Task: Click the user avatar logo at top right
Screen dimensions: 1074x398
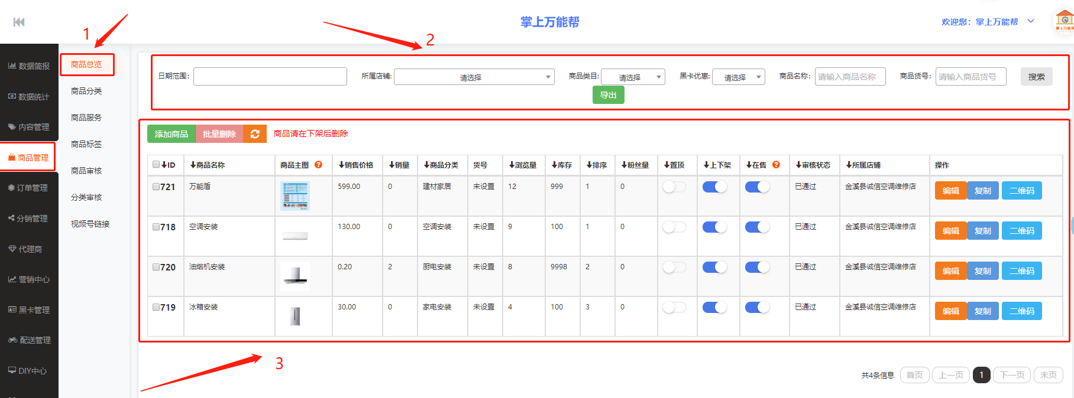Action: [1064, 21]
